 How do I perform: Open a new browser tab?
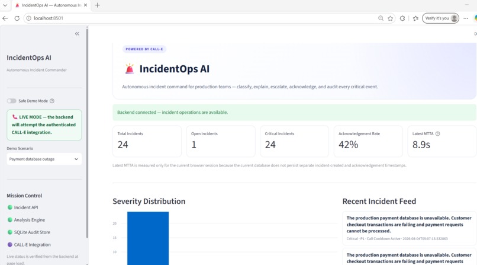(97, 5)
